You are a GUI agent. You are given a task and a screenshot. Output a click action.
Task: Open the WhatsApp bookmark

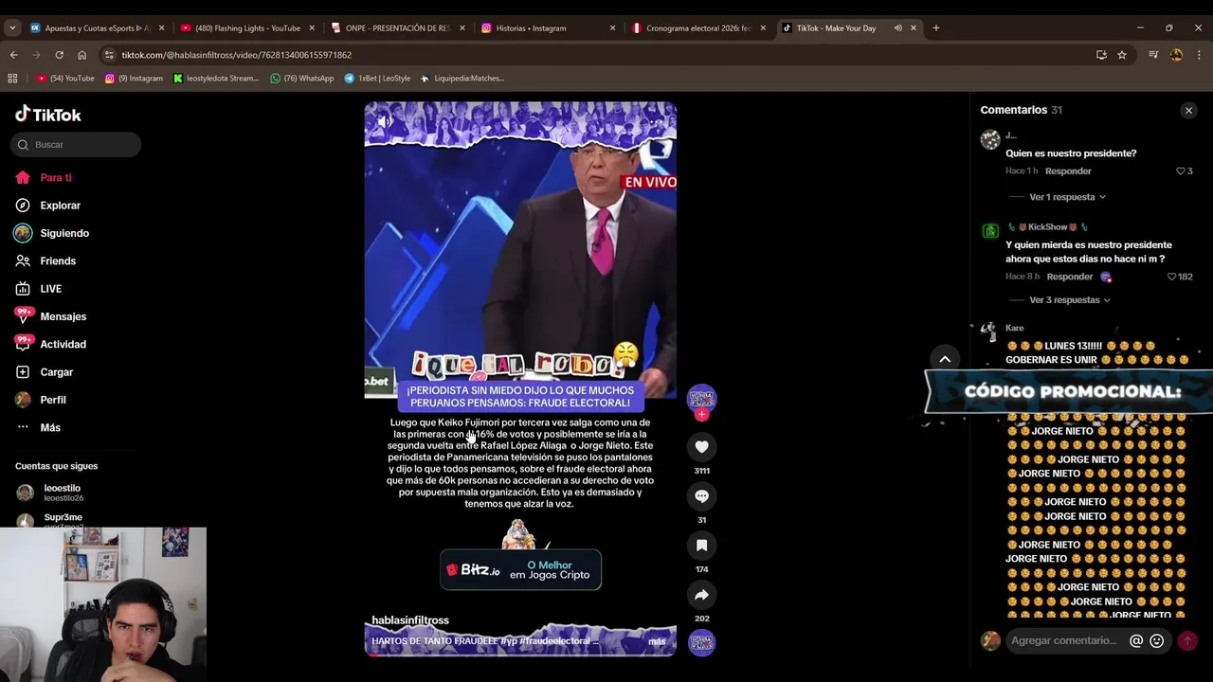point(301,79)
